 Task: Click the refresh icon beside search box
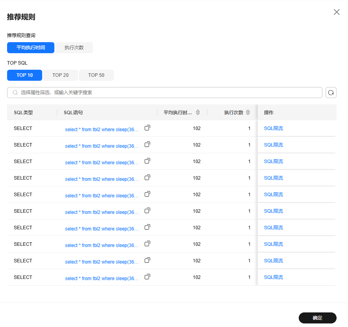(331, 93)
